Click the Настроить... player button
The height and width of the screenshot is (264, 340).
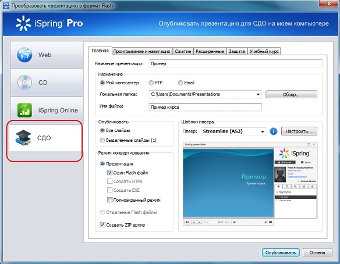299,131
